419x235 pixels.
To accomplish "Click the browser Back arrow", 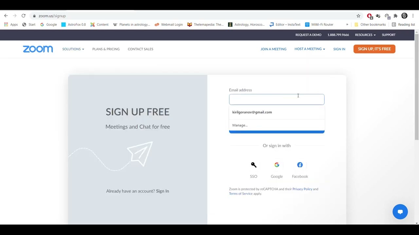I will 6,16.
